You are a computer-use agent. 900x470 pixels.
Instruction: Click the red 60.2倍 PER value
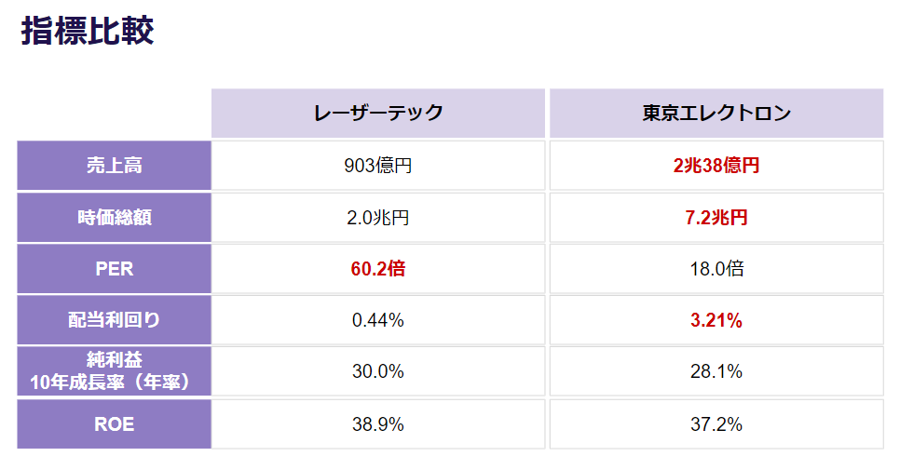tap(378, 270)
